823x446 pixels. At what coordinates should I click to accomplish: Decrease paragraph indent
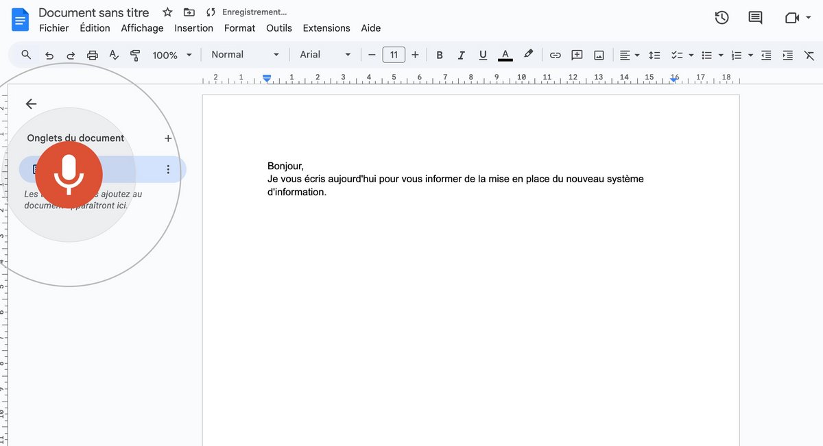(767, 55)
